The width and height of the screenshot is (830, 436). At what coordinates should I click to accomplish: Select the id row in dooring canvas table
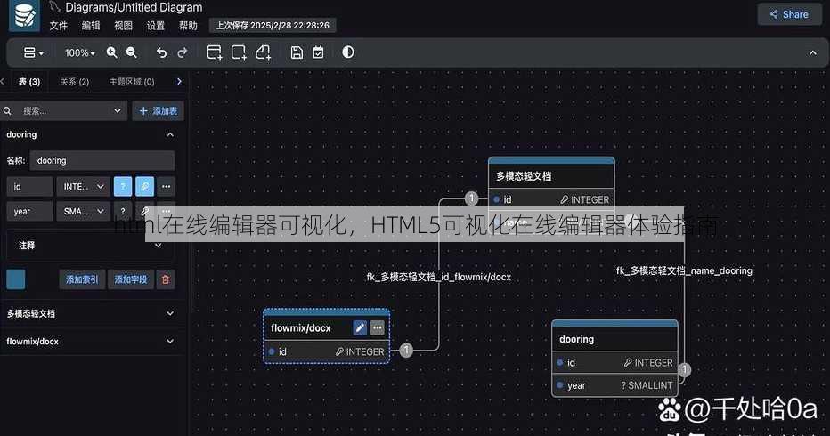click(x=614, y=362)
